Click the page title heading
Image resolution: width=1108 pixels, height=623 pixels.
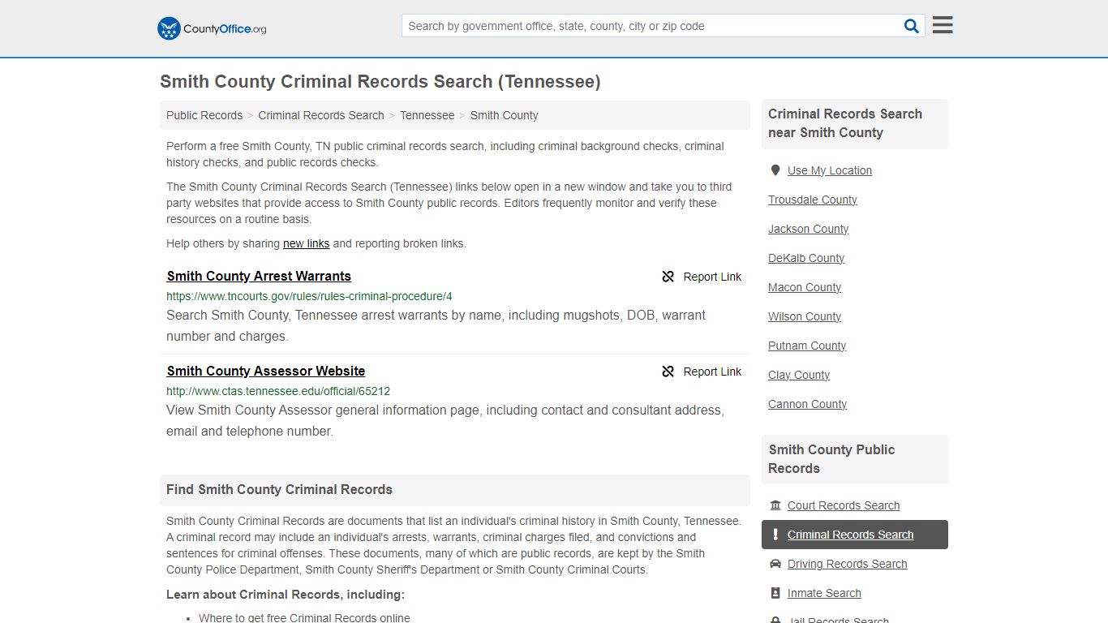(380, 82)
